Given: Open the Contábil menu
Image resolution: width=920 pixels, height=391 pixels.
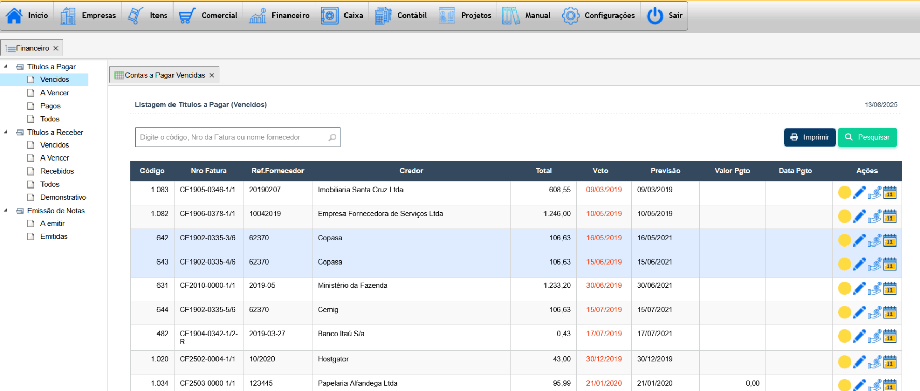Looking at the screenshot, I should [401, 16].
